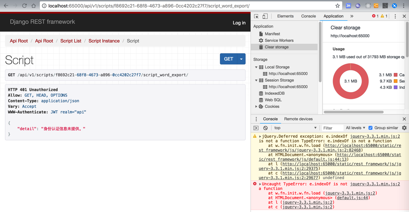409x212 pixels.
Task: Click the site information icon in address bar
Action: [x=44, y=6]
